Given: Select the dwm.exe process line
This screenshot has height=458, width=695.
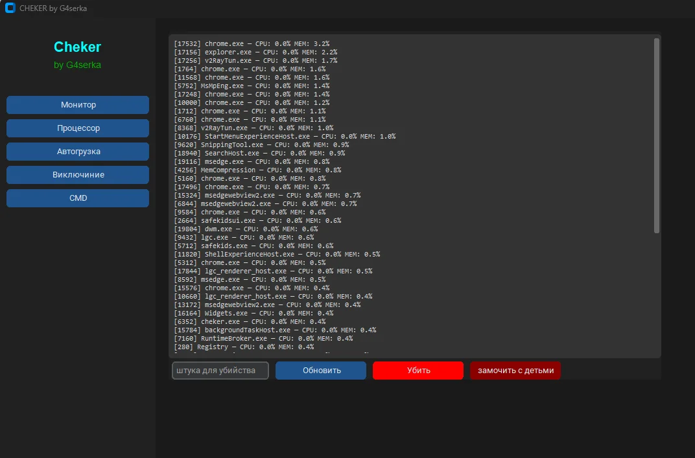Looking at the screenshot, I should (x=246, y=229).
